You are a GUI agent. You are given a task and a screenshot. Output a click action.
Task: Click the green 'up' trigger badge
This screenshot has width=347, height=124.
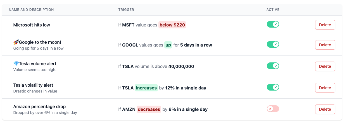point(168,45)
